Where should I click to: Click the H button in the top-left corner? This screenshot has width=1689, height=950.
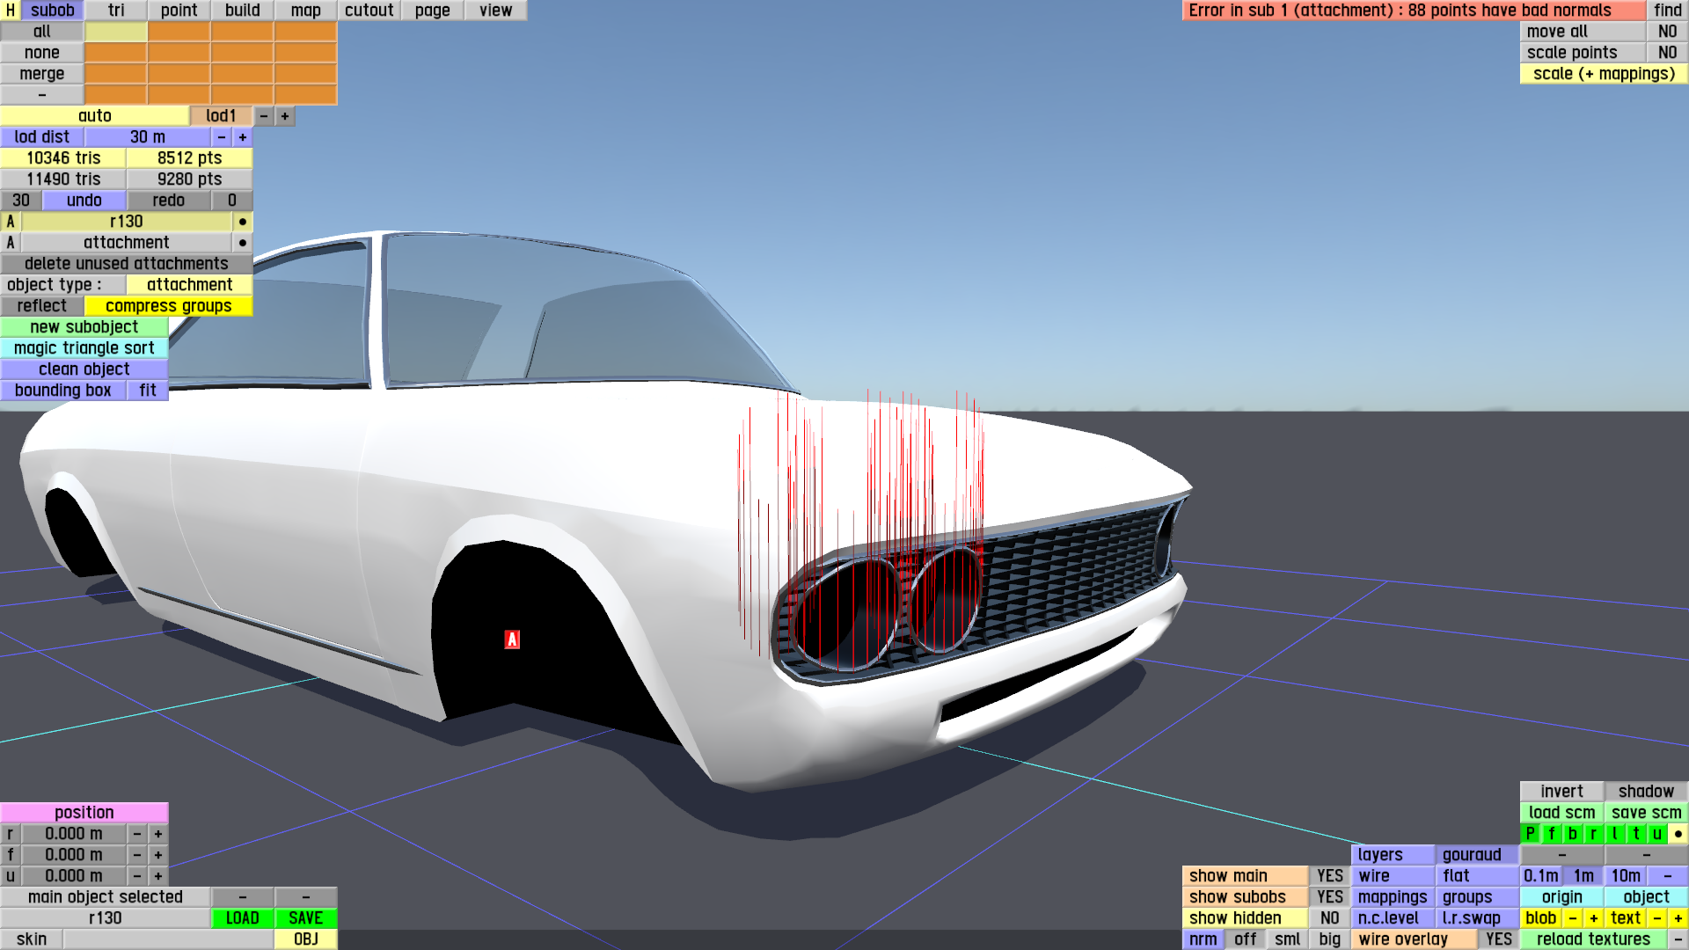10,11
